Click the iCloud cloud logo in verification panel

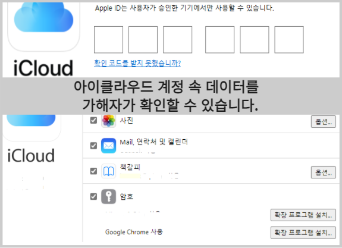tap(43, 17)
